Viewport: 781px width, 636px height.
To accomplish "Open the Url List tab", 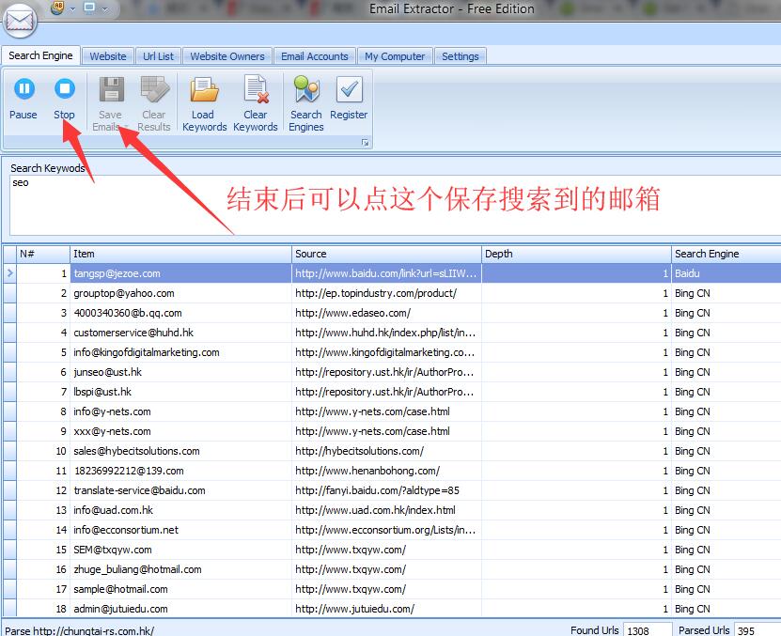I will (x=158, y=56).
